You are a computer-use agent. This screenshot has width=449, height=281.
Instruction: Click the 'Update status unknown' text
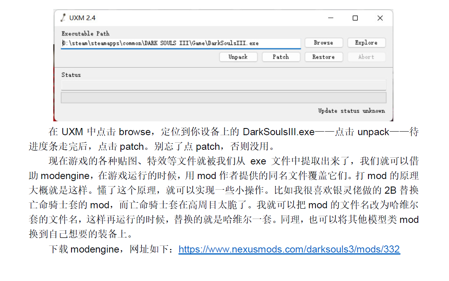pyautogui.click(x=351, y=111)
